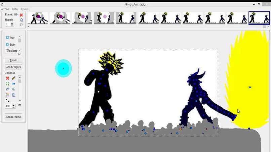271x152 pixels.
Task: Adjust the Repetir count stepper arrows
Action: click(x=12, y=24)
